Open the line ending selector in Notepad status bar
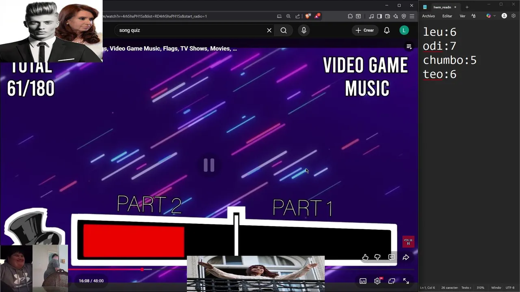The width and height of the screenshot is (520, 292). click(x=496, y=288)
